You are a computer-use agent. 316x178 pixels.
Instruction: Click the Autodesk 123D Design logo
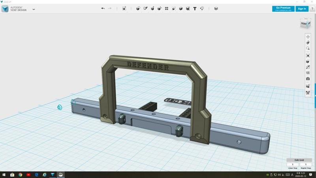[5, 9]
